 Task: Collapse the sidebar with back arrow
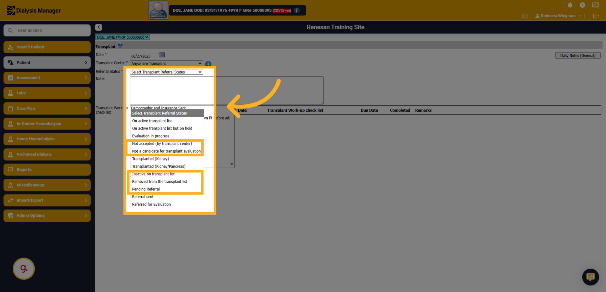(x=98, y=27)
